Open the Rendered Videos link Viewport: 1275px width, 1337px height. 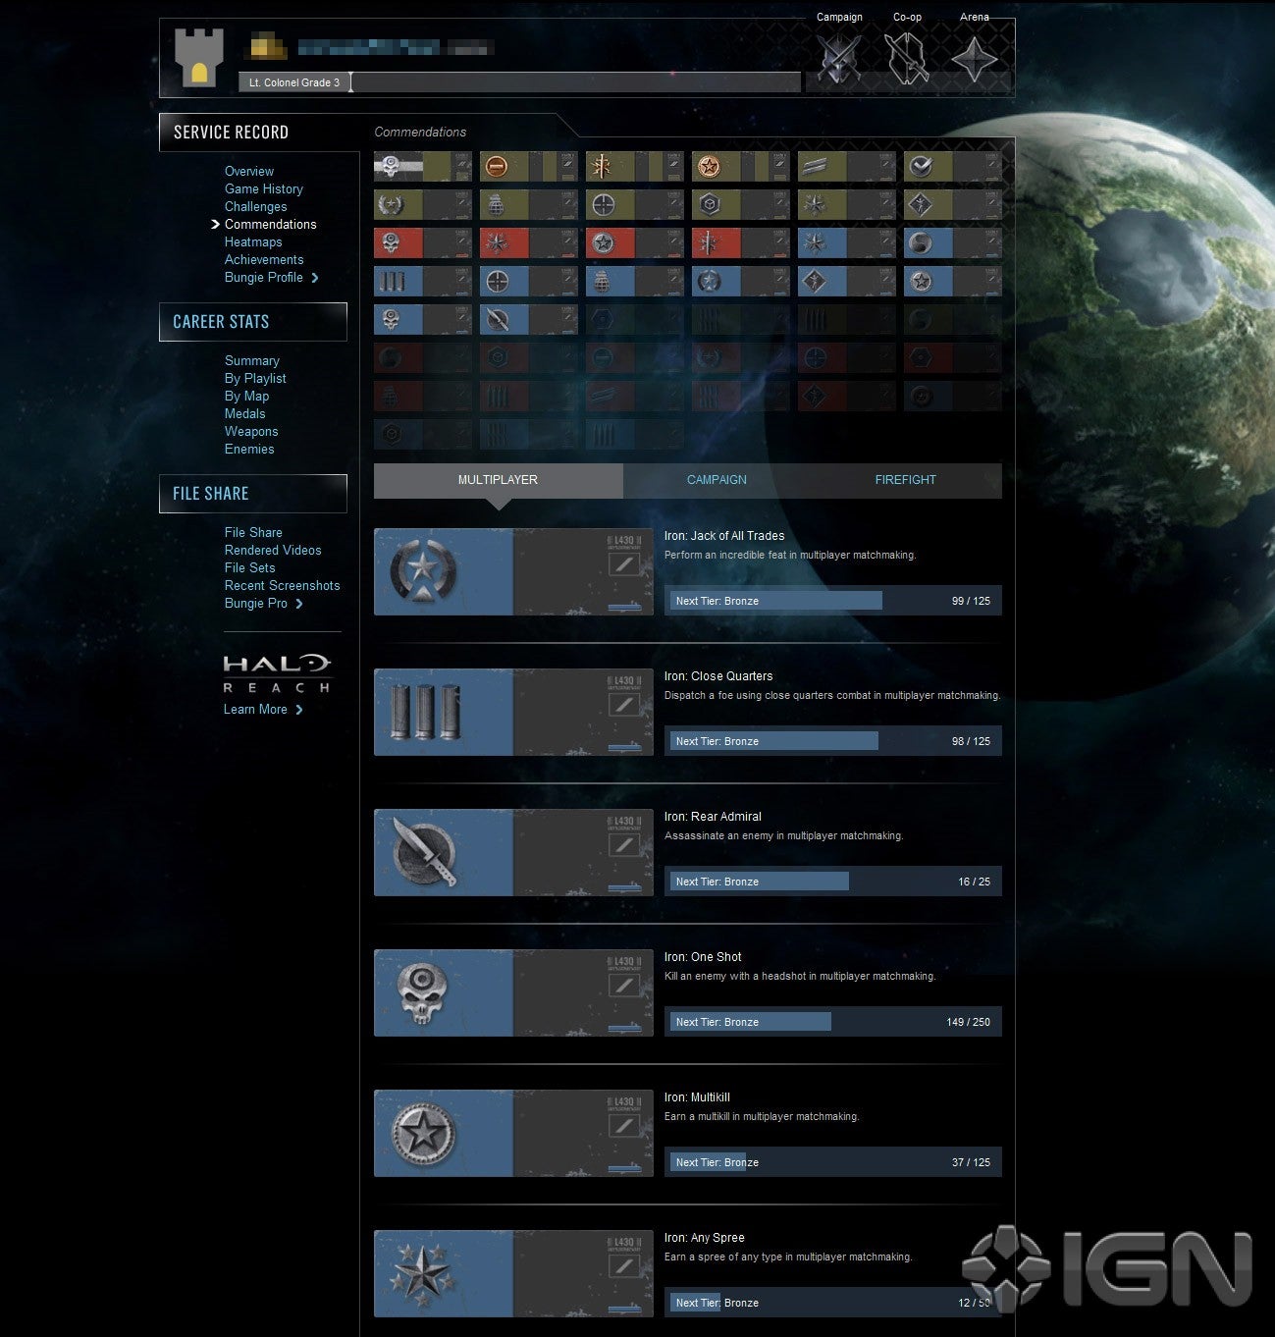[x=273, y=551]
